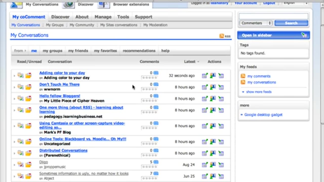The image size is (324, 182).
Task: Open the Discover main menu tab
Action: 60,17
